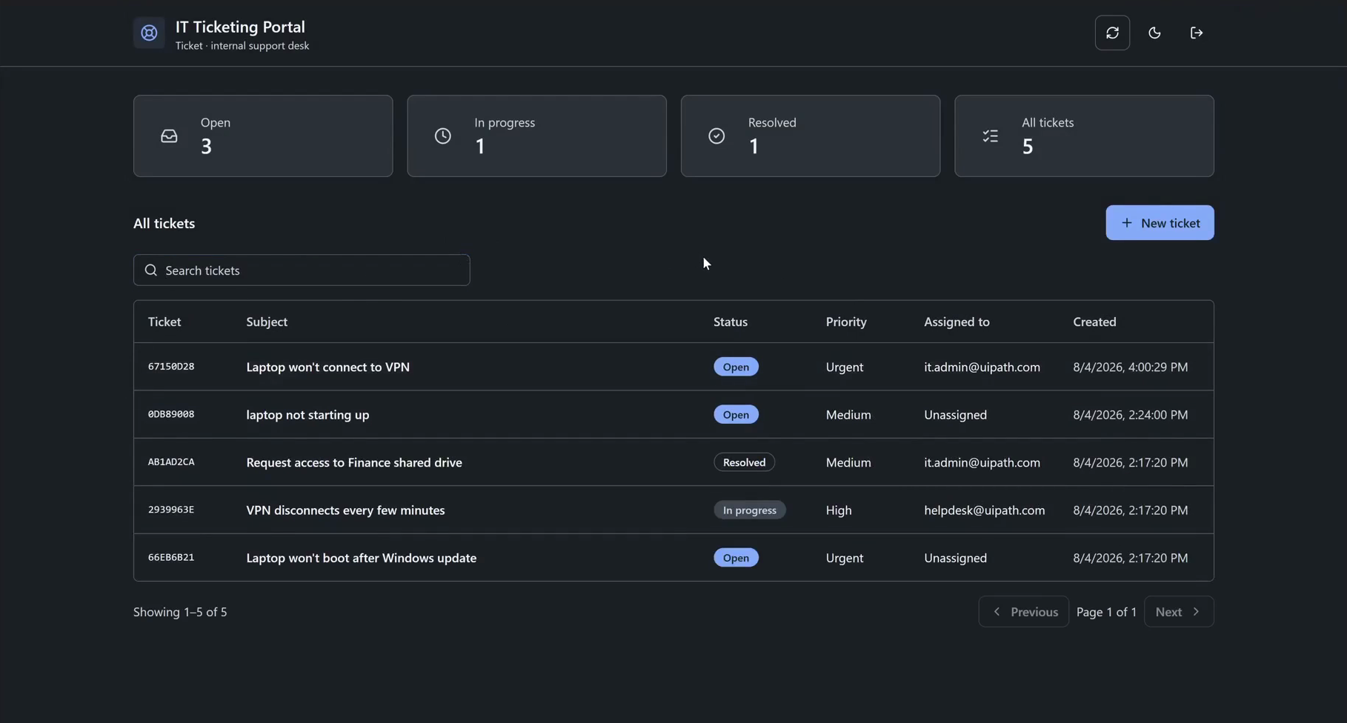Toggle dark mode moon icon
This screenshot has height=723, width=1347.
click(x=1154, y=33)
